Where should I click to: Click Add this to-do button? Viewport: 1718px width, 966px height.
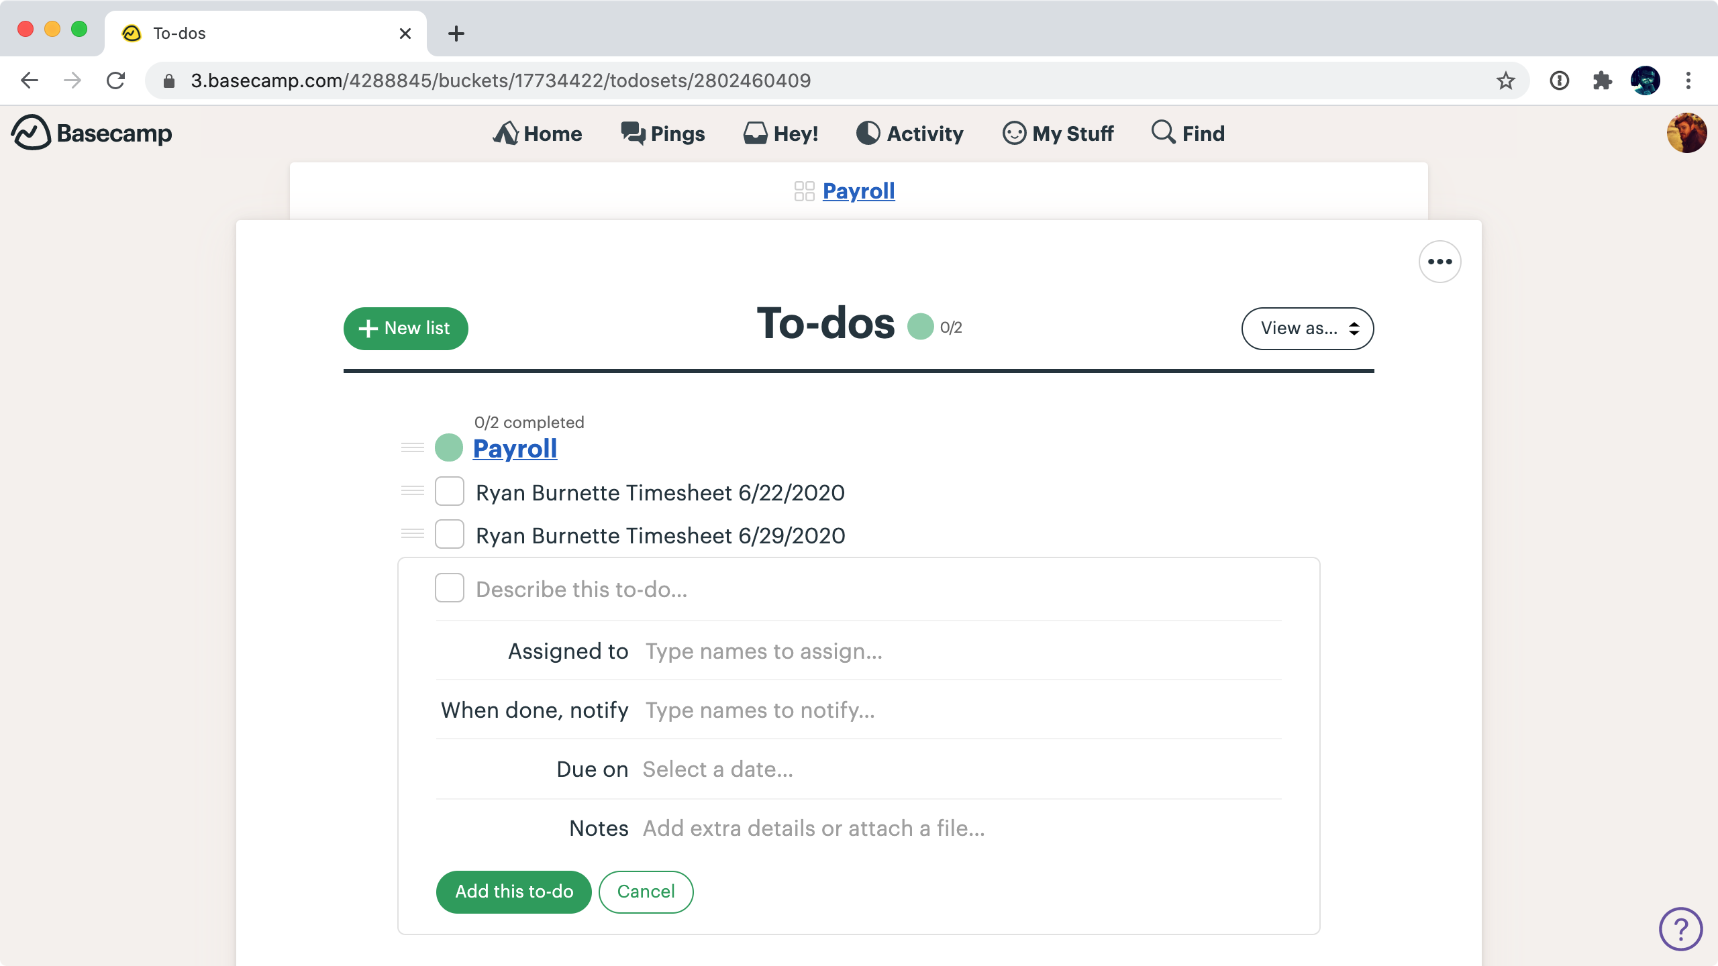[513, 890]
